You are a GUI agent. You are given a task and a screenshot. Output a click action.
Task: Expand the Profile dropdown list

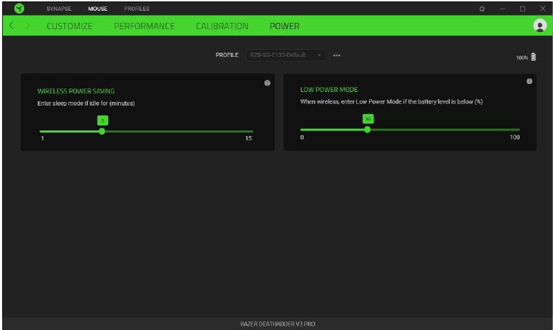point(285,55)
